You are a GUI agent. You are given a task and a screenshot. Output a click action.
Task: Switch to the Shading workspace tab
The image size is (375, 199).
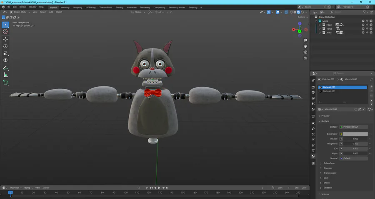(119, 8)
